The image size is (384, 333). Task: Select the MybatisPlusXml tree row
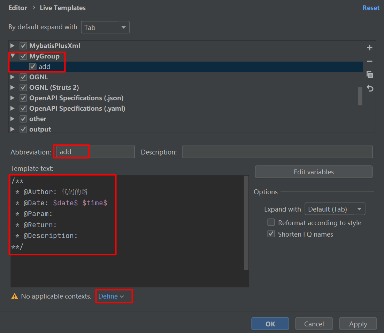(186, 46)
